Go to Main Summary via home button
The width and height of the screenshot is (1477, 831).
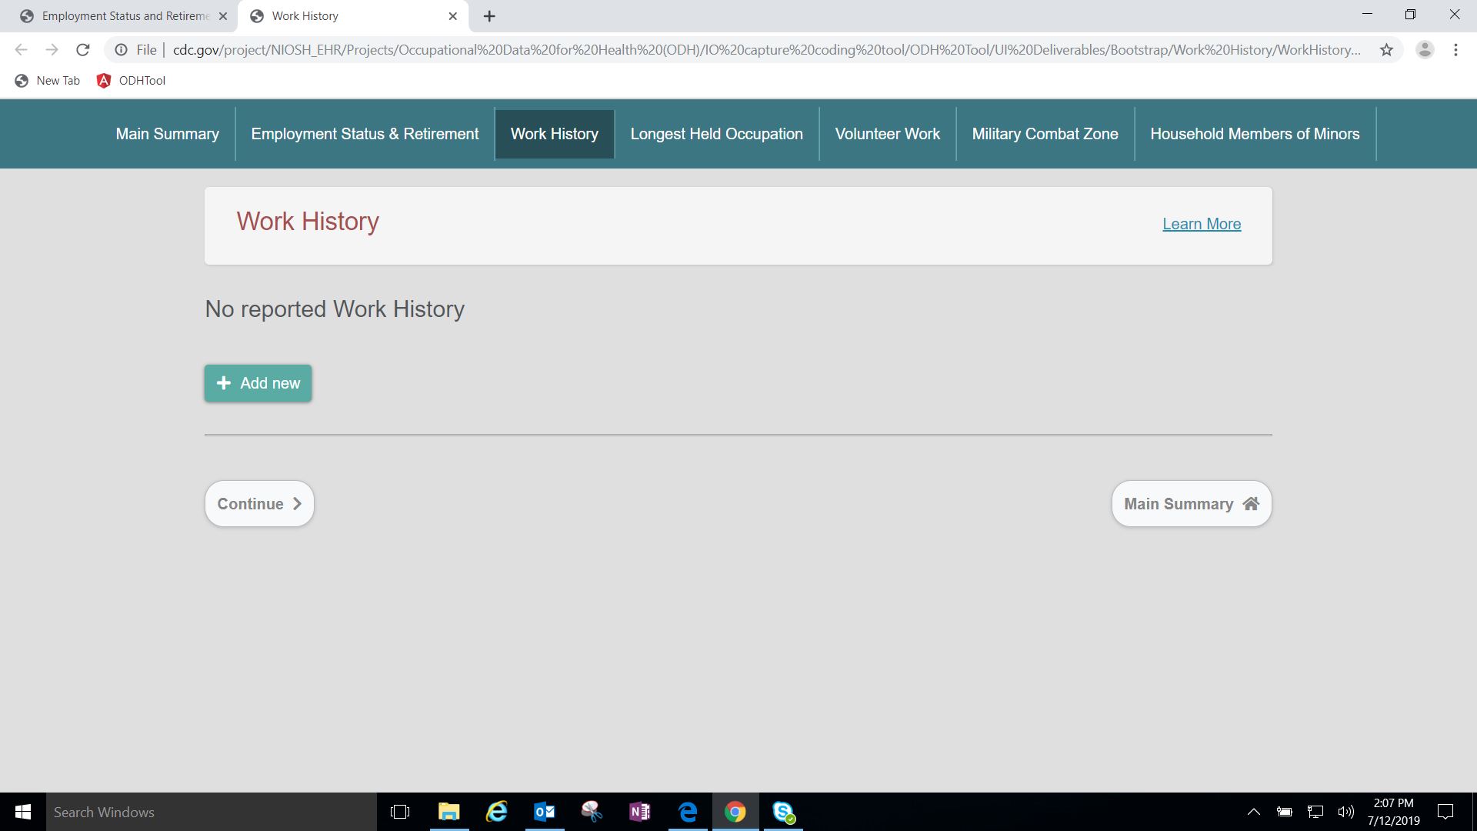click(1191, 504)
